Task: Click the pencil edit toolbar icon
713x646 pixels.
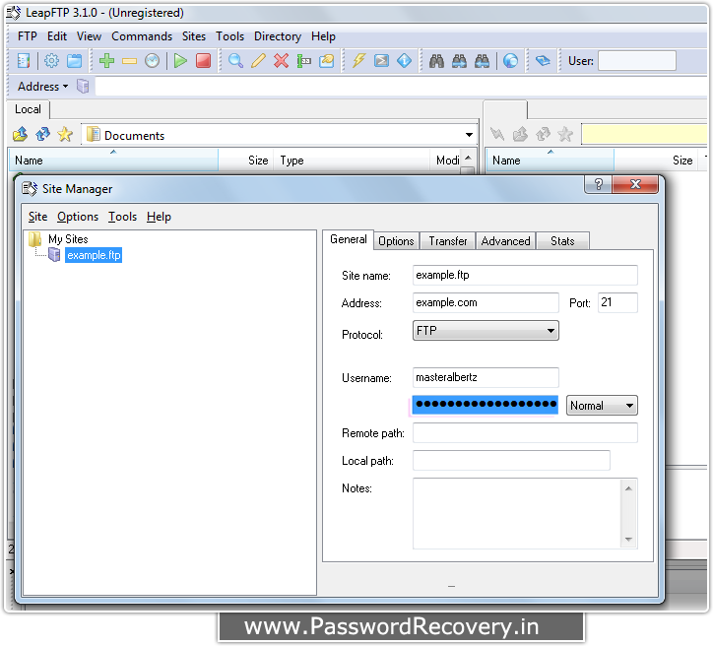Action: pos(258,60)
